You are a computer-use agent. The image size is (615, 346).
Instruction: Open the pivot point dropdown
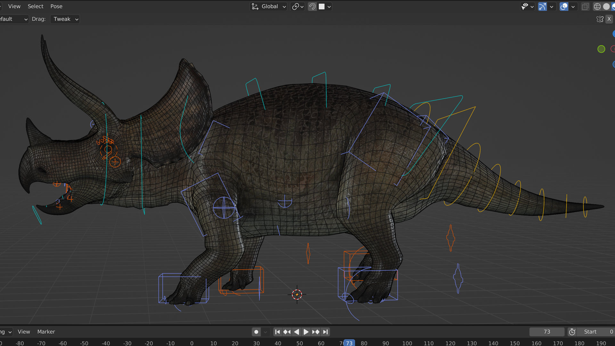tap(298, 6)
